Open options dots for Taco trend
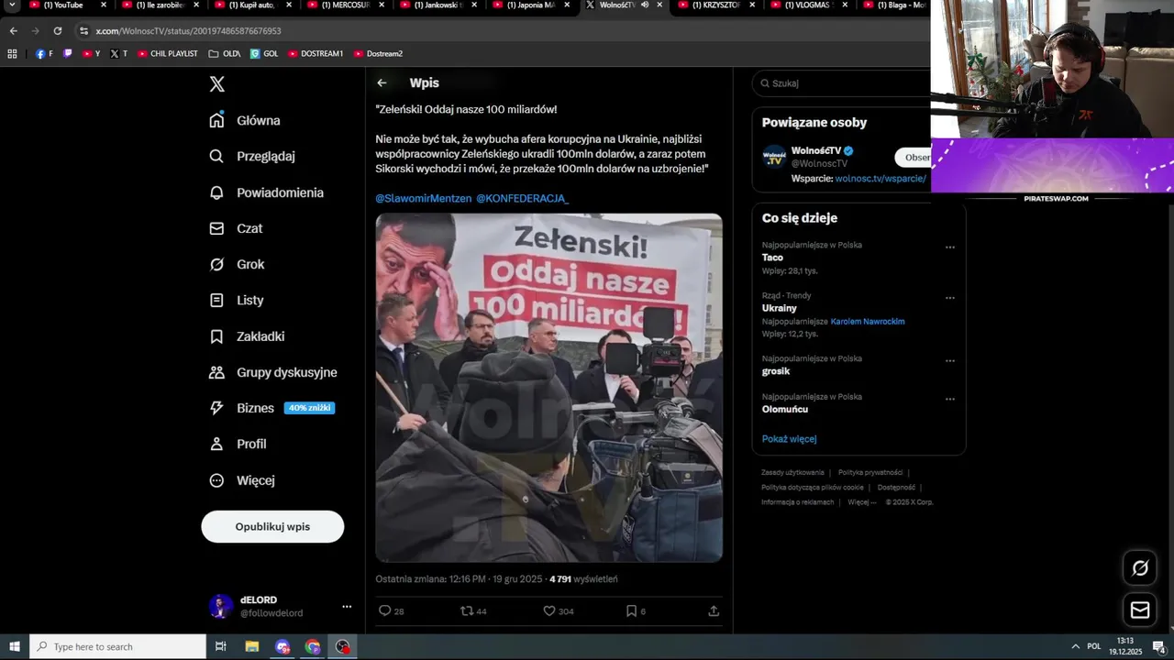Screen dimensions: 1174x660 (950, 247)
